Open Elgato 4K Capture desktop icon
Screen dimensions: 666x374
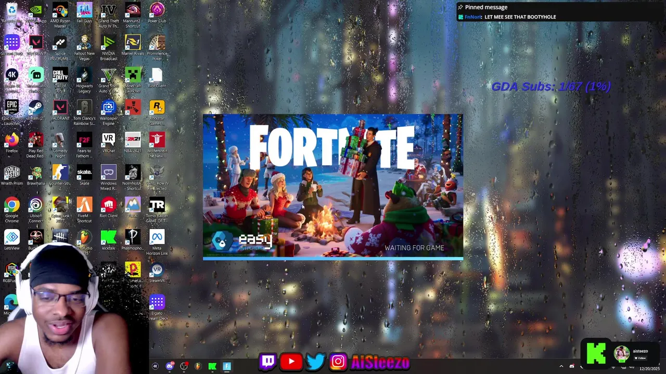pyautogui.click(x=11, y=81)
